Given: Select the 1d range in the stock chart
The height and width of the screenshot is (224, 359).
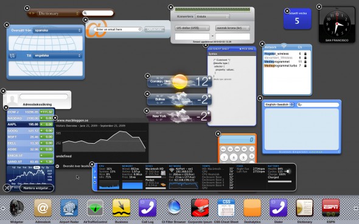Looking at the screenshot, I should tap(14, 167).
